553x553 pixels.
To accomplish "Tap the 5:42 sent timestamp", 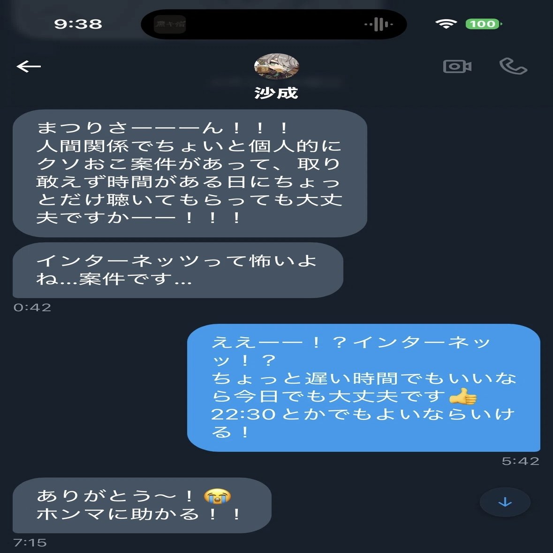I will (x=521, y=461).
